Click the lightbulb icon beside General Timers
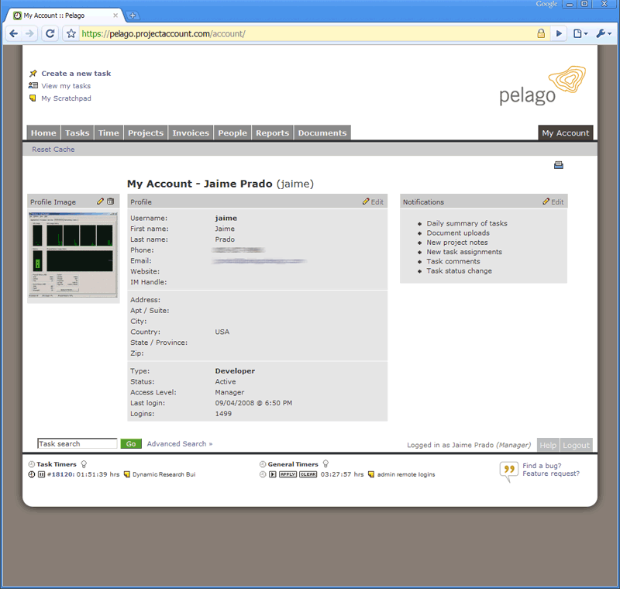Viewport: 620px width, 589px height. pos(325,464)
